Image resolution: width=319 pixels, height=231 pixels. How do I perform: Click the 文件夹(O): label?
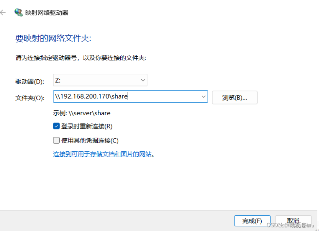(x=30, y=98)
